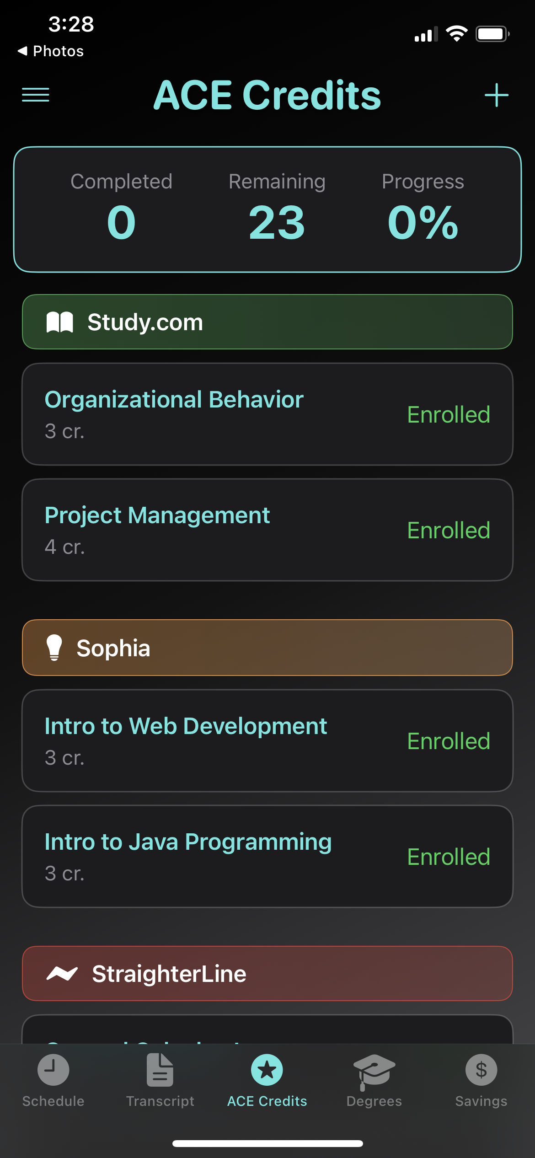Screen dimensions: 535x1158
Task: Toggle Project Management Enrolled status
Action: pos(448,531)
